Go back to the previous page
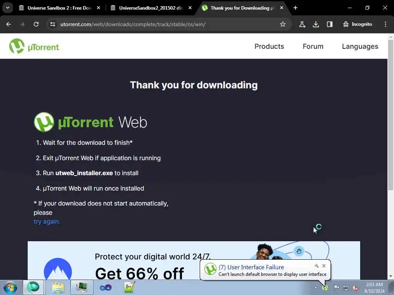 click(x=8, y=24)
